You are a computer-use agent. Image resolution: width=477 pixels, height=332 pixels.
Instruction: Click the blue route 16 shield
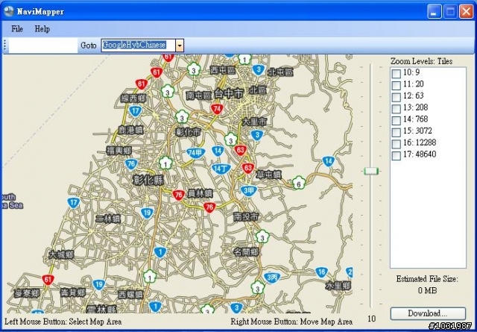pyautogui.click(x=321, y=272)
